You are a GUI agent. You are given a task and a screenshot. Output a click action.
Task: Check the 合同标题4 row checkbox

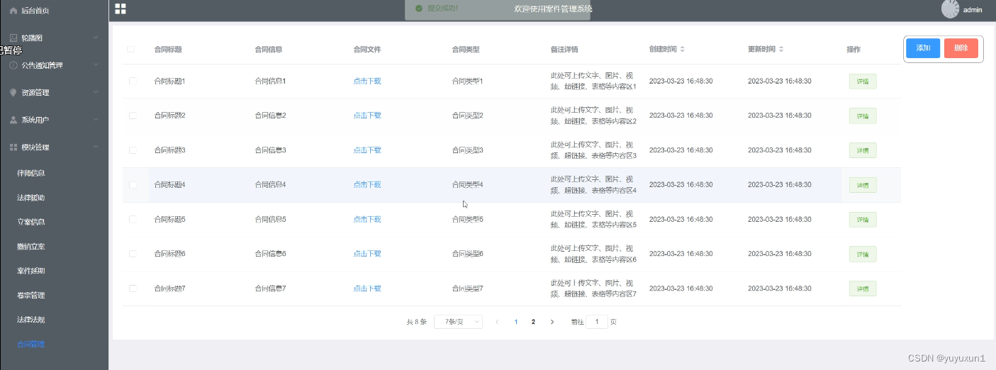tap(133, 185)
